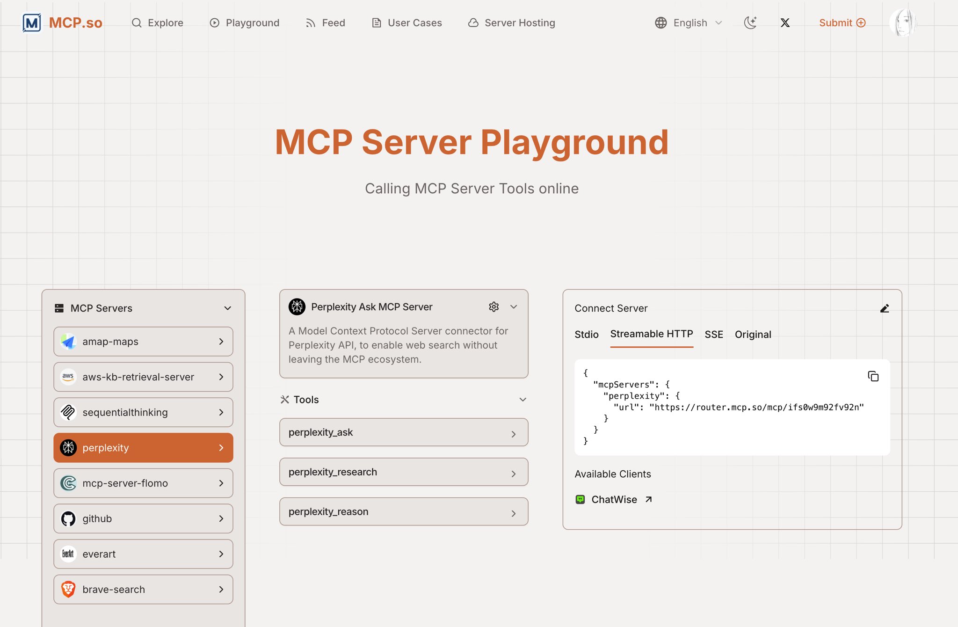958x627 pixels.
Task: Open the user avatar profile
Action: pos(902,22)
